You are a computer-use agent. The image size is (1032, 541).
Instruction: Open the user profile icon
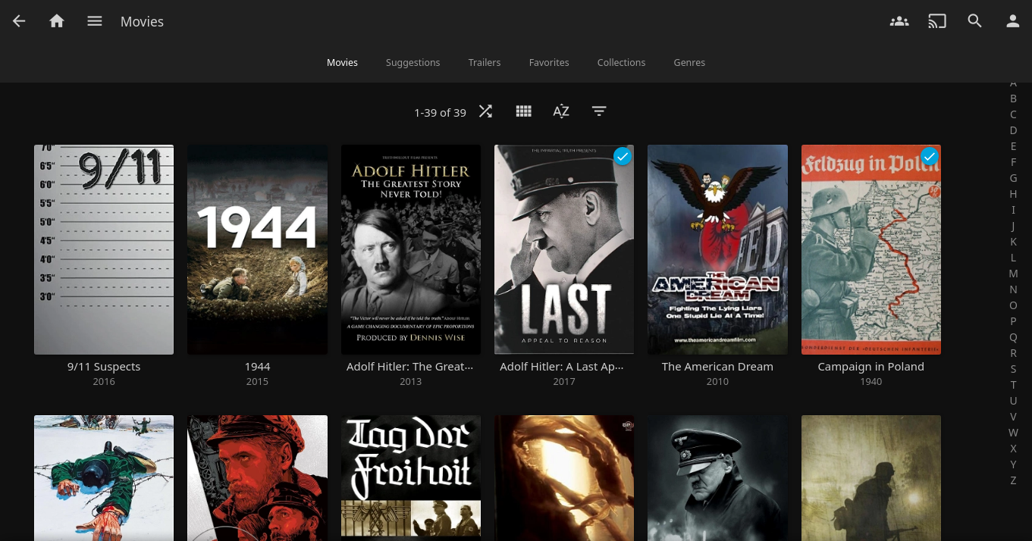1013,21
